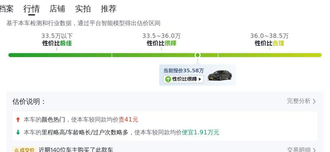Viewport: 330px width, 152px height.
Task: Open 交易明细 via its chevron
Action: (314, 150)
